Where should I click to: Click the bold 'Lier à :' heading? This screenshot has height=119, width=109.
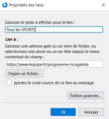[12, 39]
